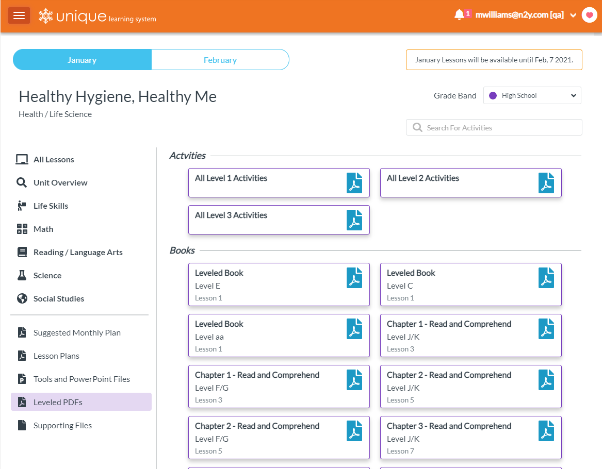
Task: Open Chapter 1 Level J/K PDF icon
Action: [x=546, y=329]
